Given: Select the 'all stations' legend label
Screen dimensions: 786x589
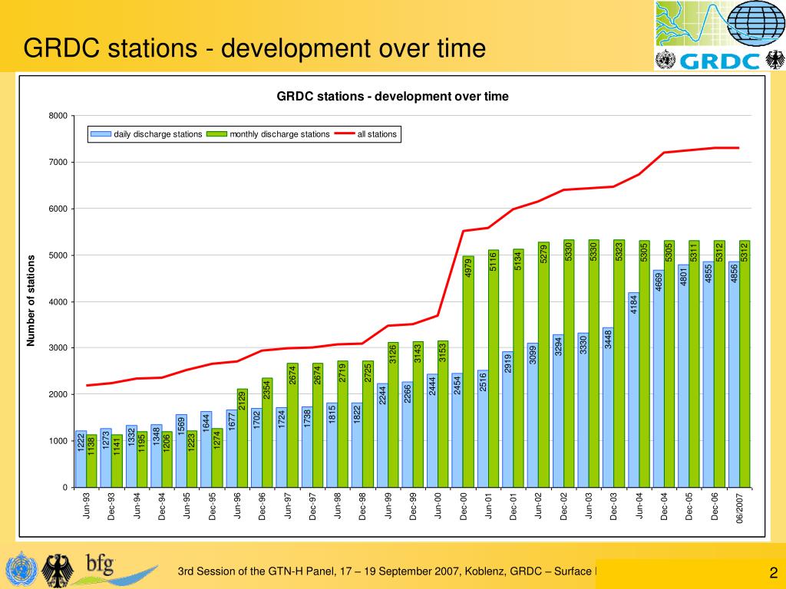Looking at the screenshot, I should point(377,134).
